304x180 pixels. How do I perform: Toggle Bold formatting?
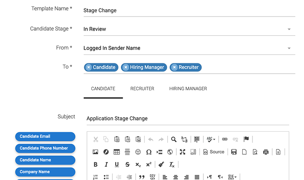pos(95,164)
